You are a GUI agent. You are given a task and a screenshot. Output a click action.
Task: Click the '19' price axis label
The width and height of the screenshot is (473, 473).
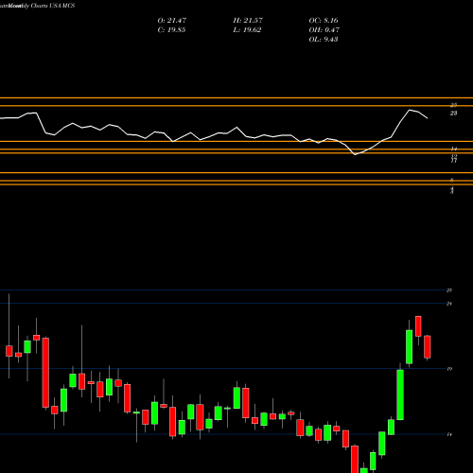(449, 369)
